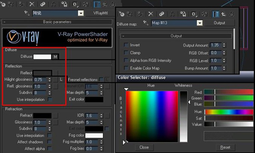Toggle Use interpolation under Refraction
Image resolution: width=255 pixels, height=153 pixels.
point(49,135)
